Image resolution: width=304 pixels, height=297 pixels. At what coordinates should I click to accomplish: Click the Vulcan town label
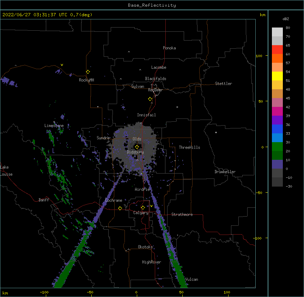coord(191,279)
